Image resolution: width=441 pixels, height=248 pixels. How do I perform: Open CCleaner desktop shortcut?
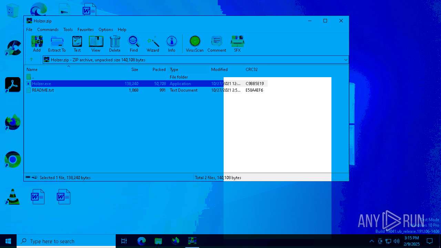pos(13,48)
